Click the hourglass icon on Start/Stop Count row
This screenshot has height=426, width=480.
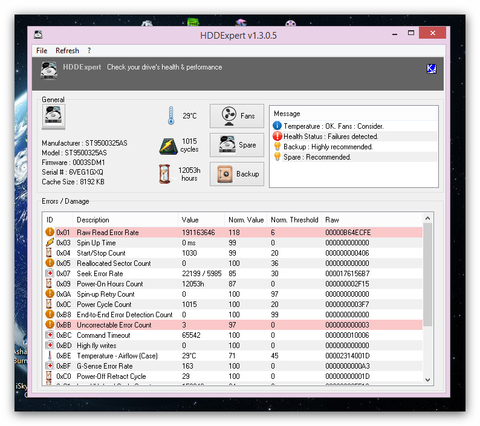click(49, 253)
